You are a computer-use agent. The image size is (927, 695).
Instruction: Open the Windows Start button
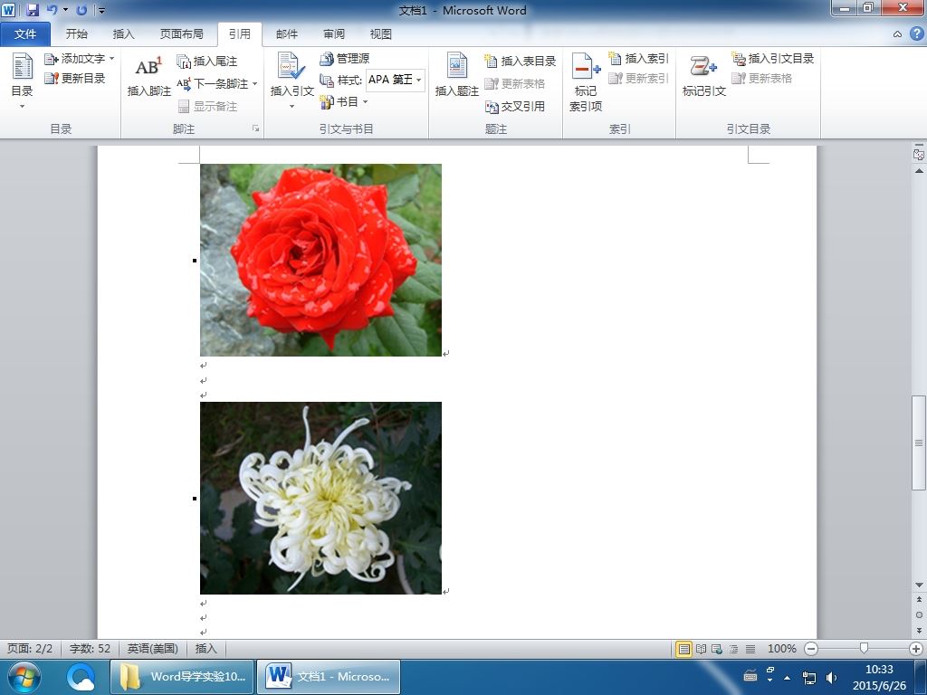tap(24, 677)
